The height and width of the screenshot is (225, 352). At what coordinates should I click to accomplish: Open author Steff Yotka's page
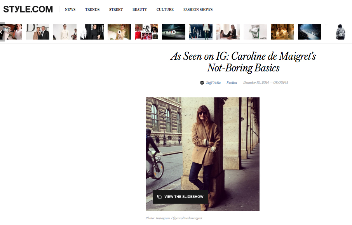click(x=213, y=83)
